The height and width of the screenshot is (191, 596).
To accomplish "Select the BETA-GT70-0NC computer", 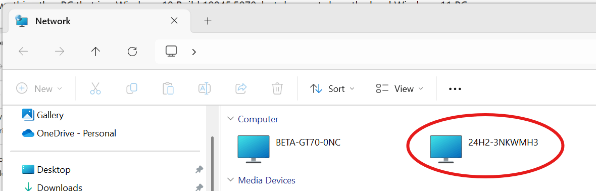I will point(289,149).
